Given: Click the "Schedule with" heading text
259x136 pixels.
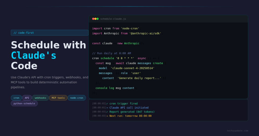Looking at the screenshot, I should [49, 45].
